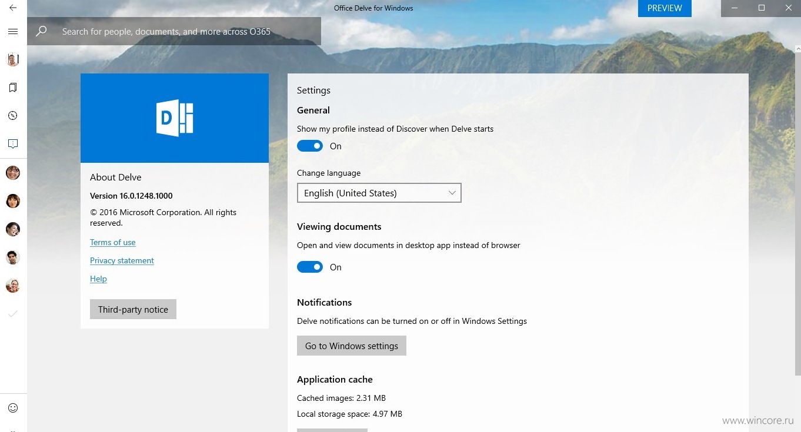
Task: Select third person avatar in people list
Action: pos(13,229)
